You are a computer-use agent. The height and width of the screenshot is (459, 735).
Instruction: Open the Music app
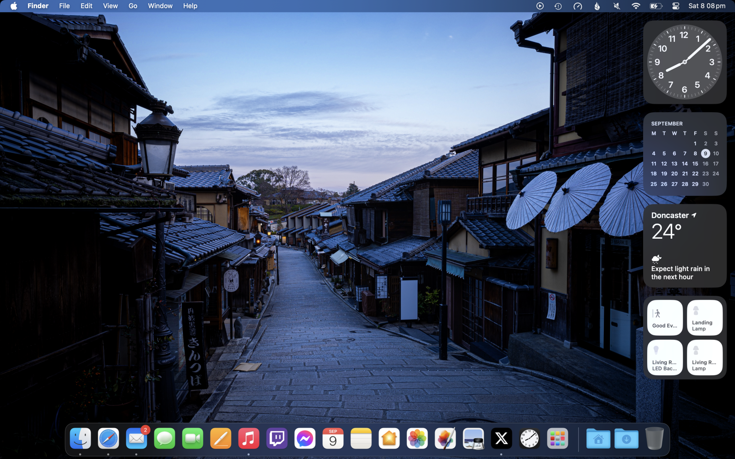coord(248,438)
